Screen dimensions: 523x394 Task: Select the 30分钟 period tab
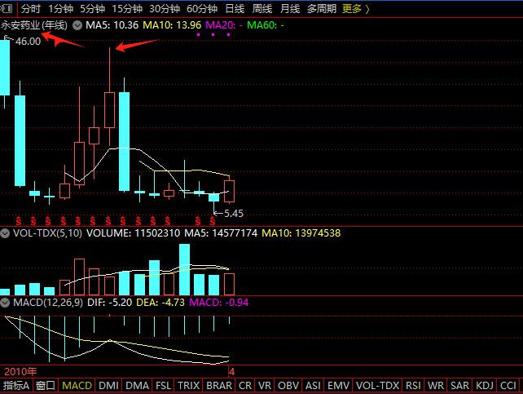(x=165, y=9)
